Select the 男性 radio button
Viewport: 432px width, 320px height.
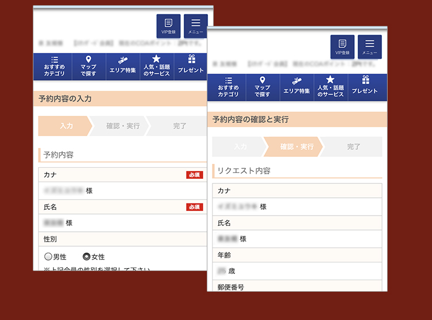[x=48, y=257]
